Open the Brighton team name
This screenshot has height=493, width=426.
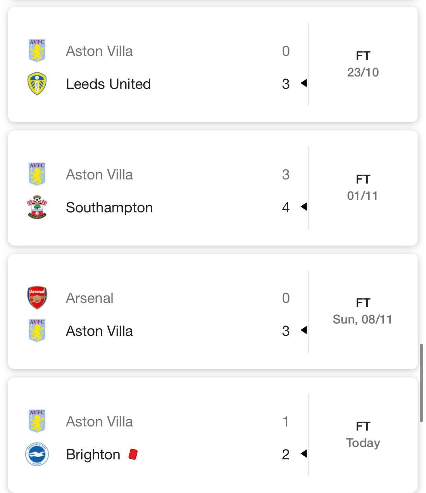click(93, 455)
